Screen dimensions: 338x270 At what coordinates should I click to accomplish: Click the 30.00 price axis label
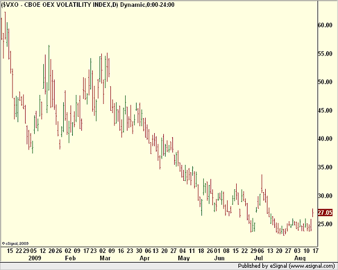tap(325, 196)
